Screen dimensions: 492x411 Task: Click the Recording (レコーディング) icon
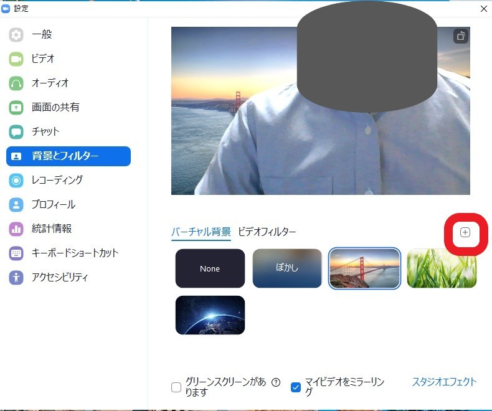[16, 181]
